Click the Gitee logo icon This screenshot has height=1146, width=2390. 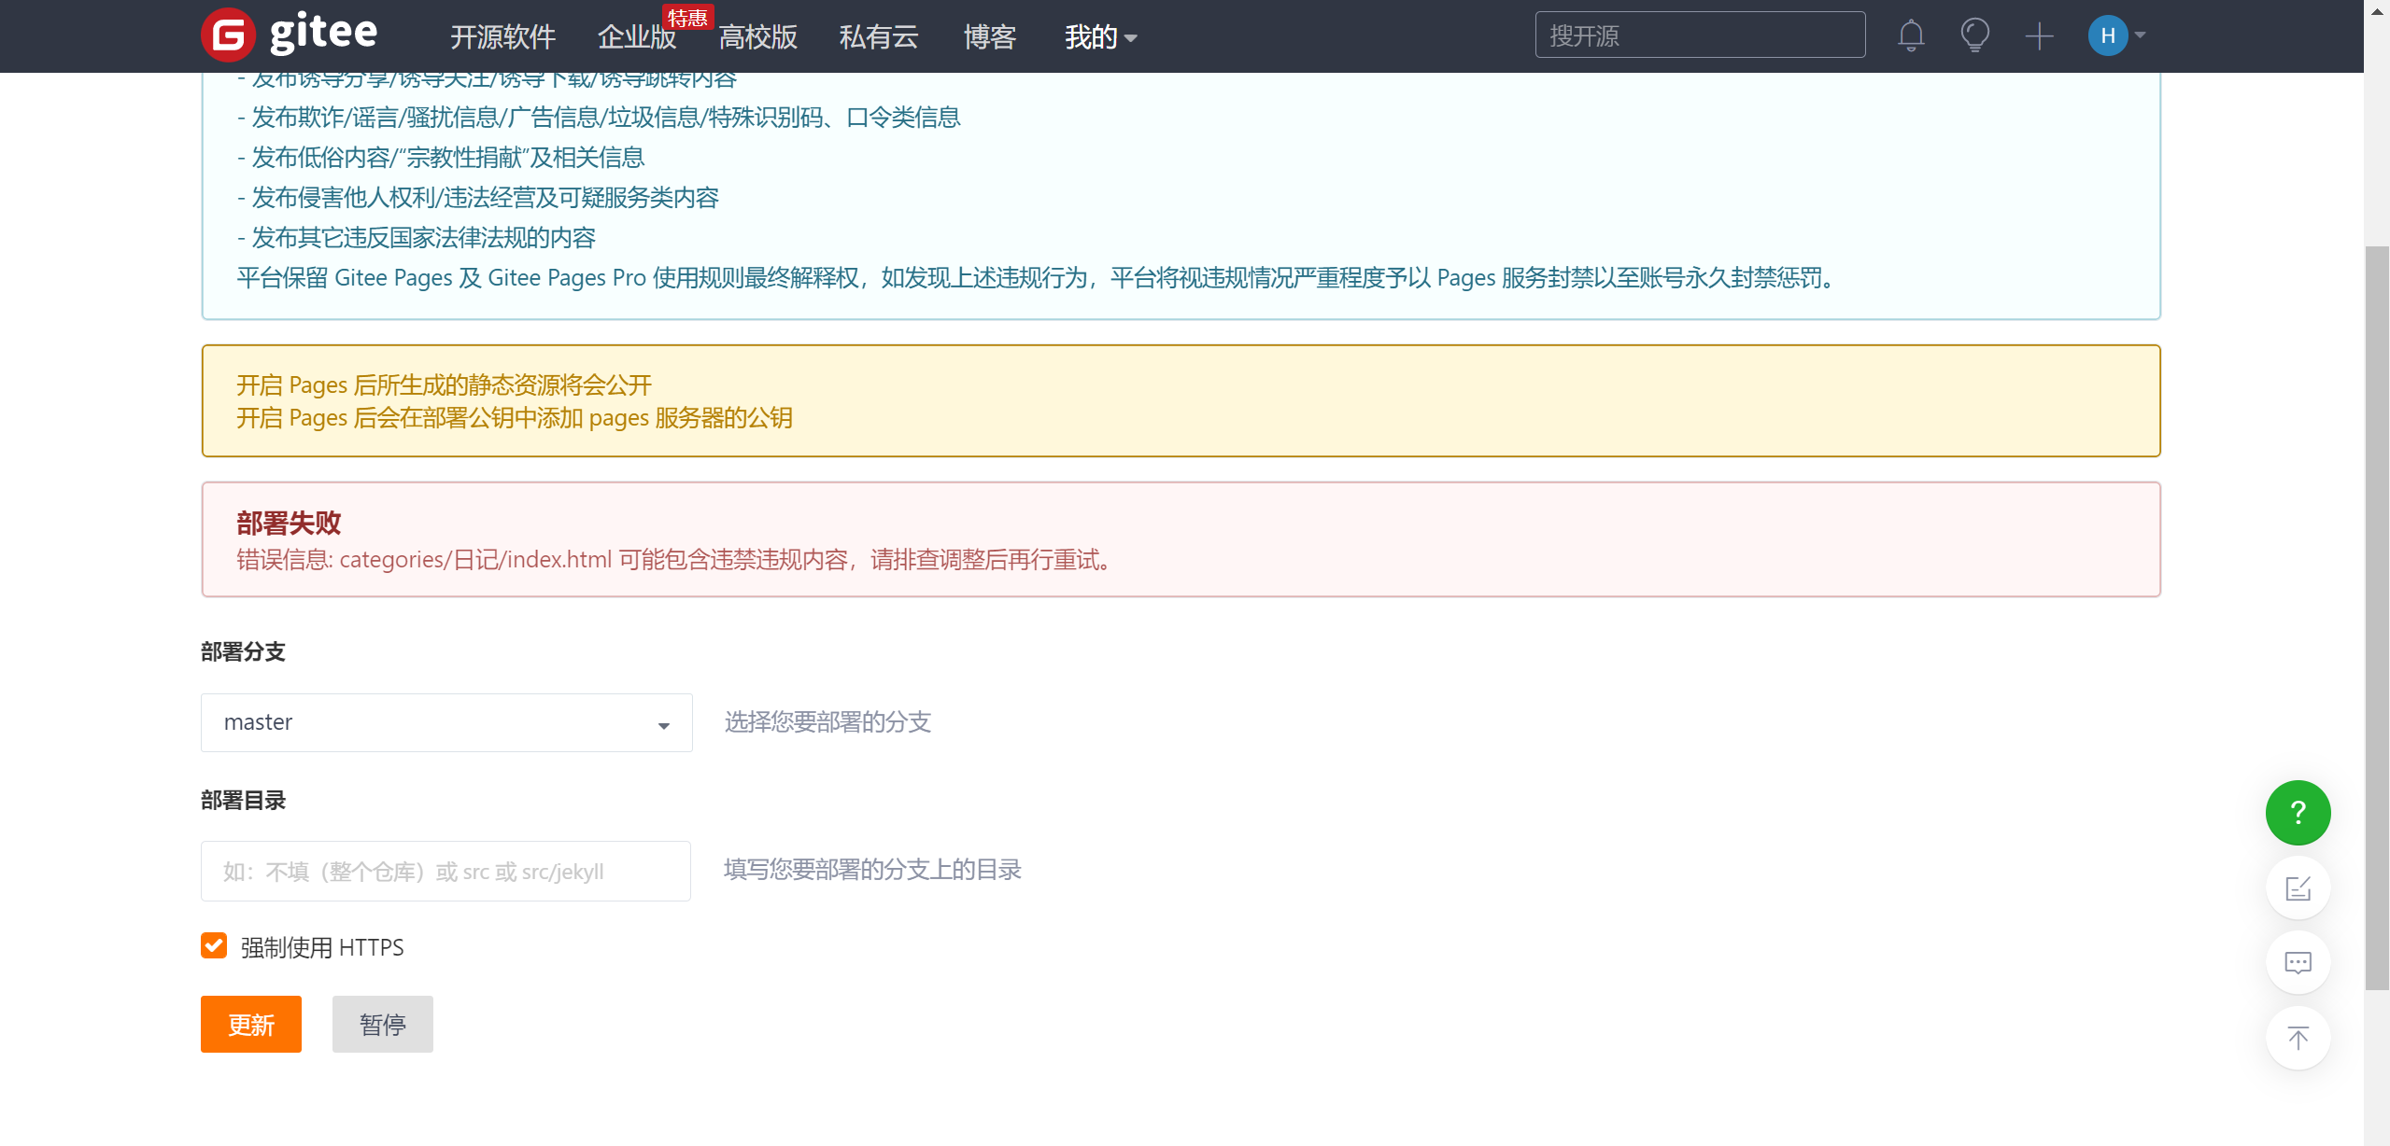click(x=229, y=35)
